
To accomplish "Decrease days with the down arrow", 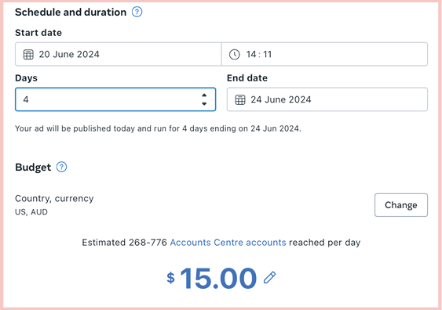I will point(204,103).
